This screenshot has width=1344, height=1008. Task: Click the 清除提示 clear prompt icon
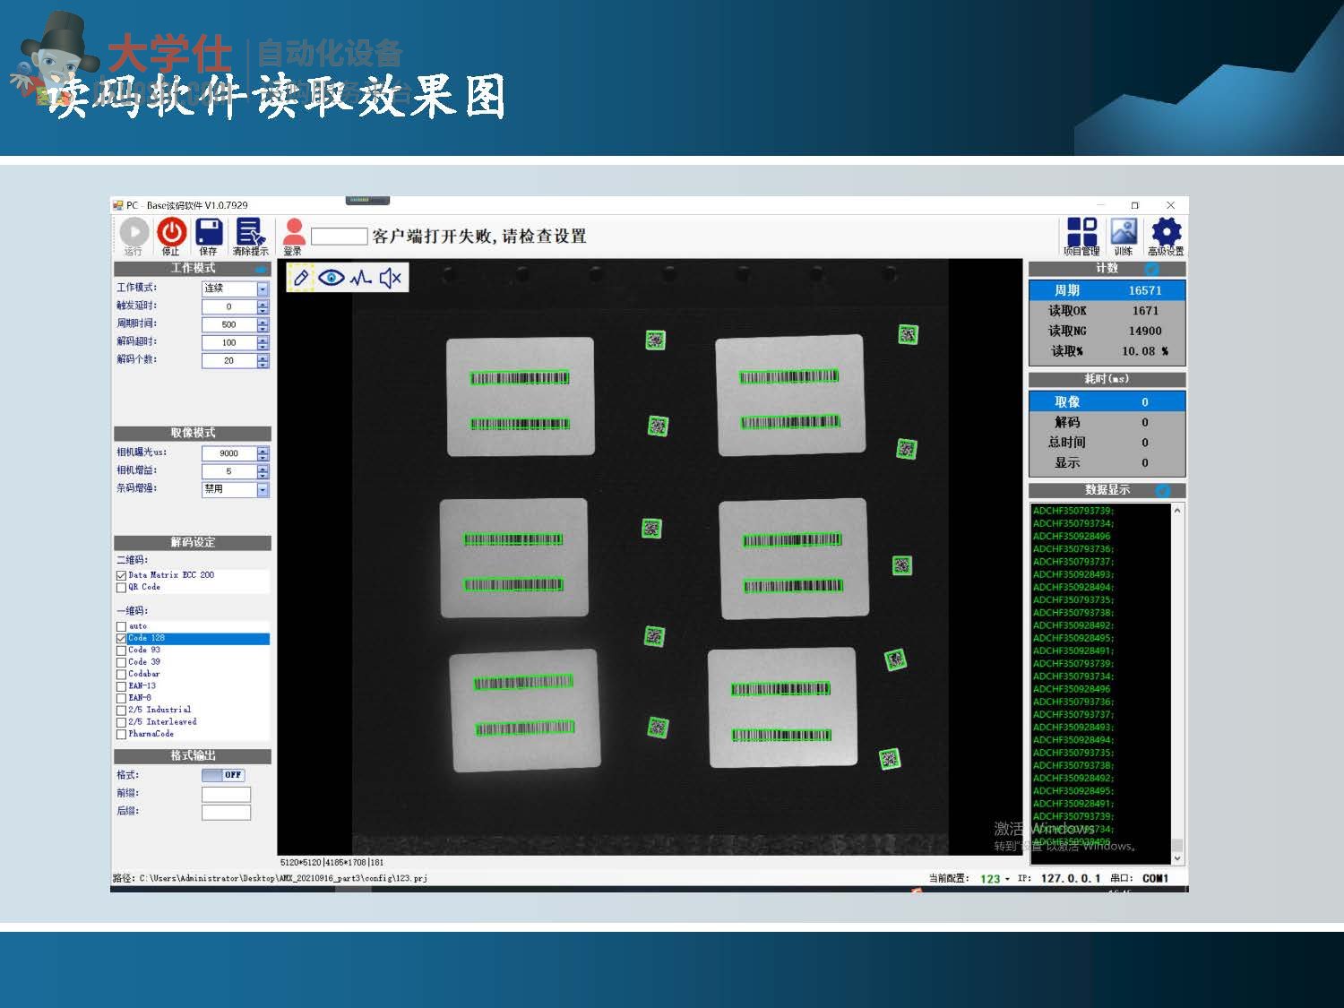point(250,232)
